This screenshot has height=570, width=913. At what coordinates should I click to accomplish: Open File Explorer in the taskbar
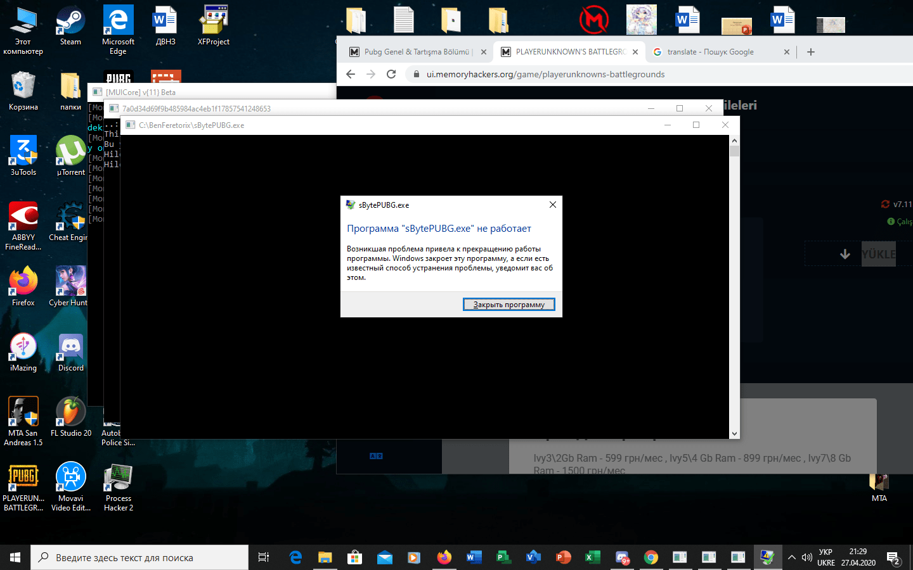(x=325, y=557)
